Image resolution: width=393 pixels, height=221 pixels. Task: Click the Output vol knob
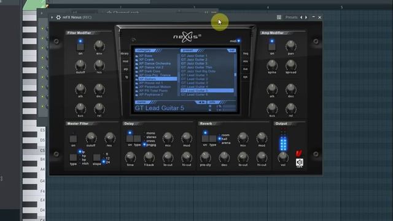283,157
